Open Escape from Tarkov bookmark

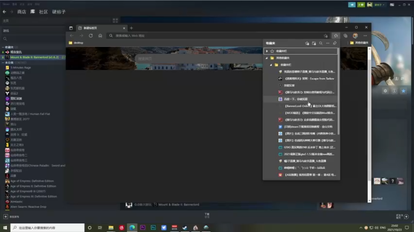(301, 78)
